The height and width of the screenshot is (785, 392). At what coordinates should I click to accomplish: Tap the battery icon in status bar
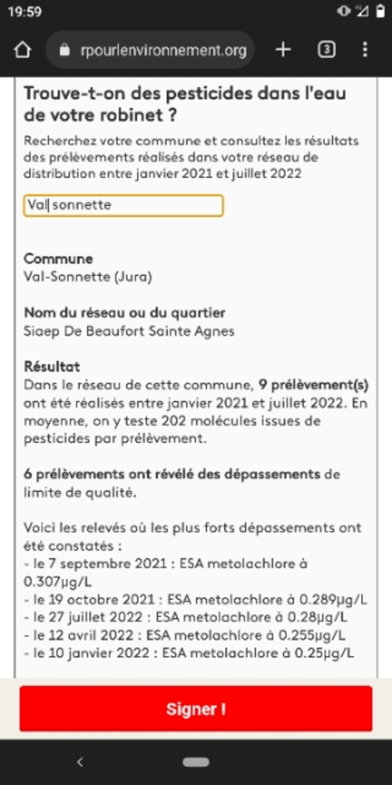click(x=380, y=11)
